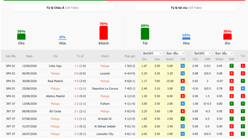Click the green T T/B badge in Al-Arabi SC row
The width and height of the screenshot is (248, 139).
[x=182, y=119]
